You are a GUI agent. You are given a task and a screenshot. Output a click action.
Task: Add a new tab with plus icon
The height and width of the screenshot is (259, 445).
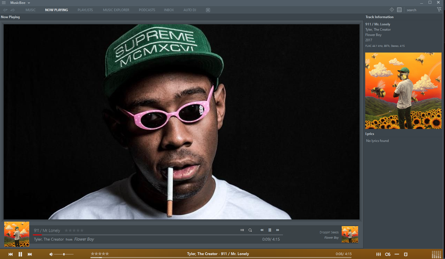point(208,10)
